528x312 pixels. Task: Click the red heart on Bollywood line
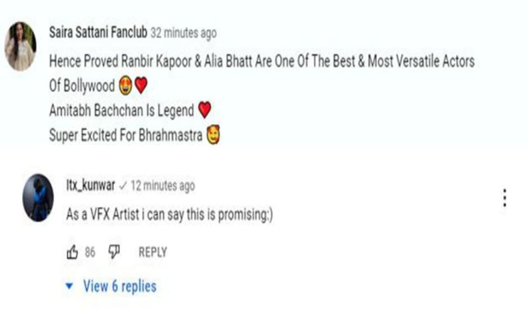(x=141, y=86)
